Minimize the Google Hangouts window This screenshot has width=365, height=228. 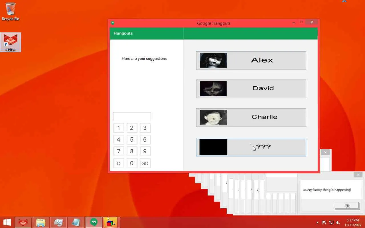click(x=294, y=22)
